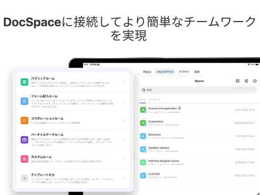
Task: Open the more options ellipsis circle icon
Action: pos(255,81)
